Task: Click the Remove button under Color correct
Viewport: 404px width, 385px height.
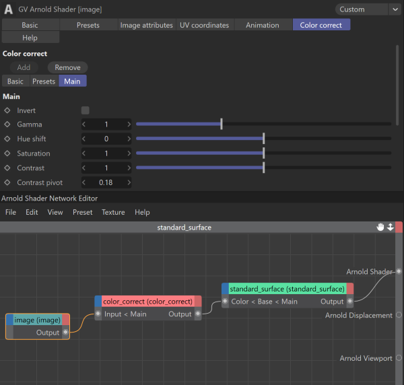Action: pyautogui.click(x=67, y=67)
